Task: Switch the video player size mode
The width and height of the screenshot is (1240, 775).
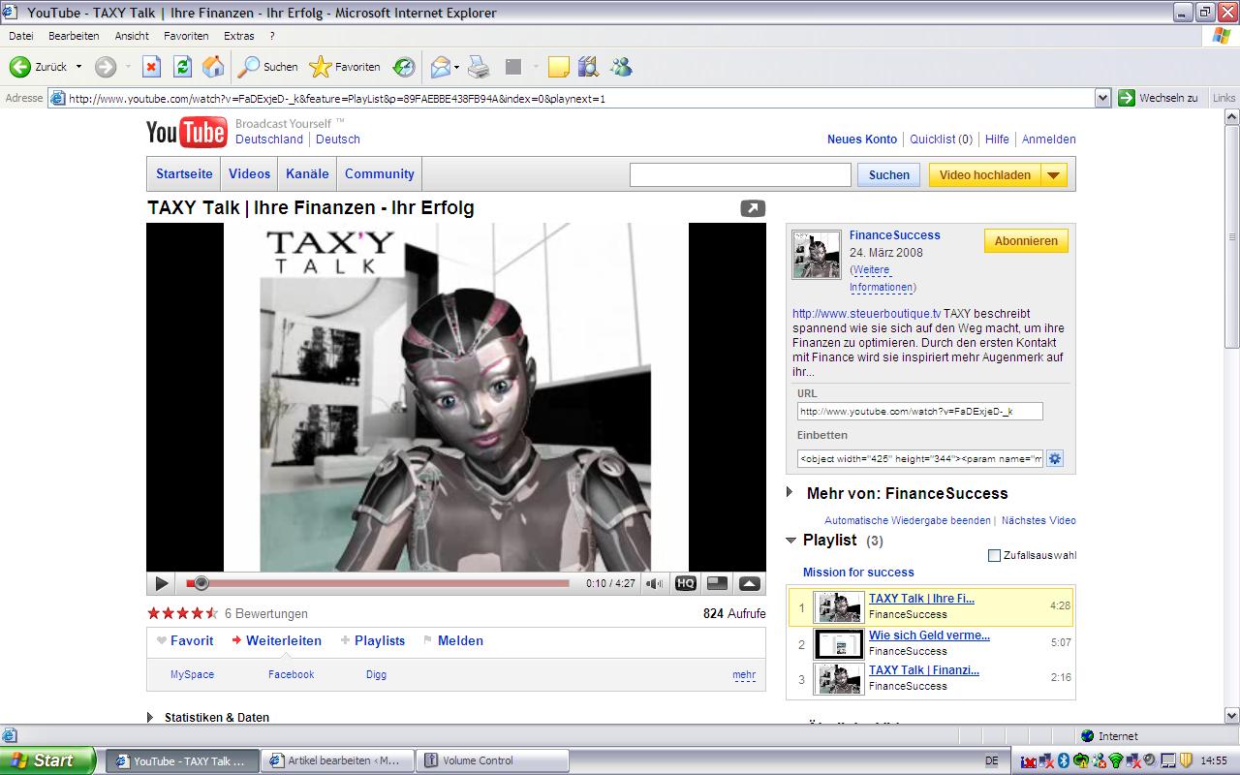Action: click(718, 583)
